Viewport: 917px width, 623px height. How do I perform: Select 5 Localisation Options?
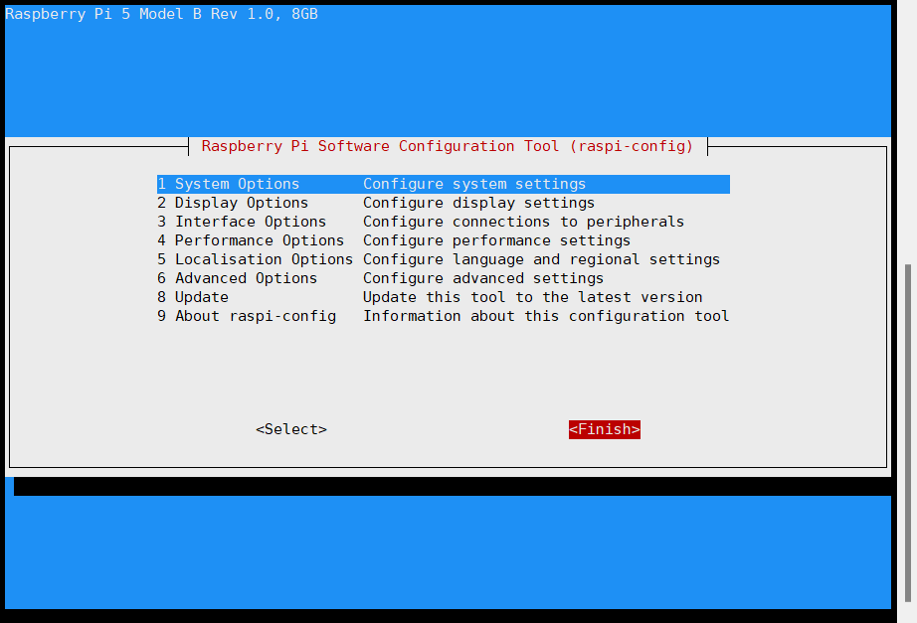coord(443,259)
